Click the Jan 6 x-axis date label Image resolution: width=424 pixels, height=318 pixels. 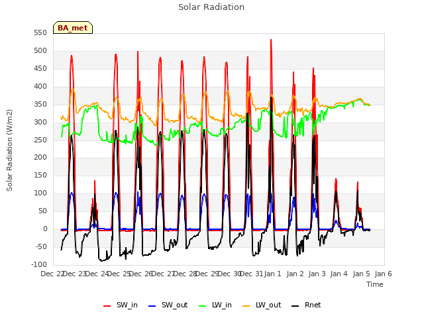point(383,274)
